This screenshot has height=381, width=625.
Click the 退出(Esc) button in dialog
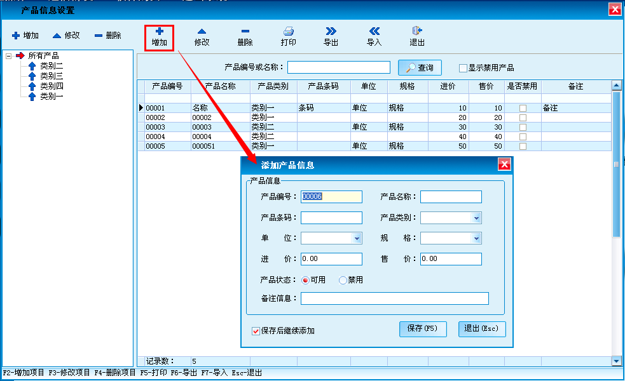pyautogui.click(x=482, y=329)
